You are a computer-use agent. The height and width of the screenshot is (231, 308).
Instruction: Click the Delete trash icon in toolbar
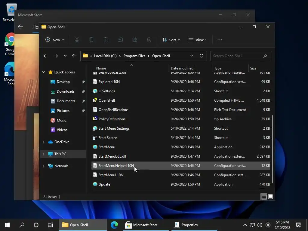pyautogui.click(x=149, y=40)
